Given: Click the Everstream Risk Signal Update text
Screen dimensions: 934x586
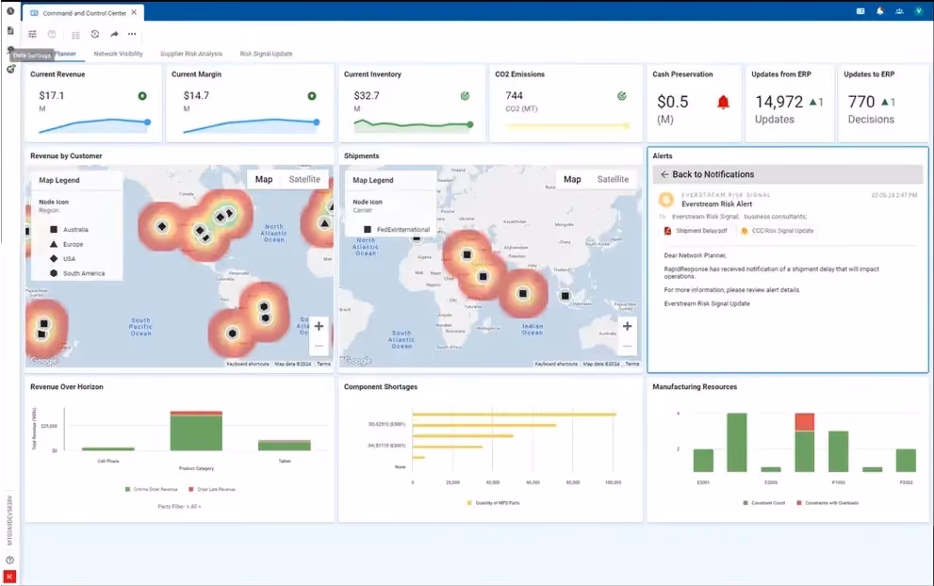Looking at the screenshot, I should coord(707,303).
